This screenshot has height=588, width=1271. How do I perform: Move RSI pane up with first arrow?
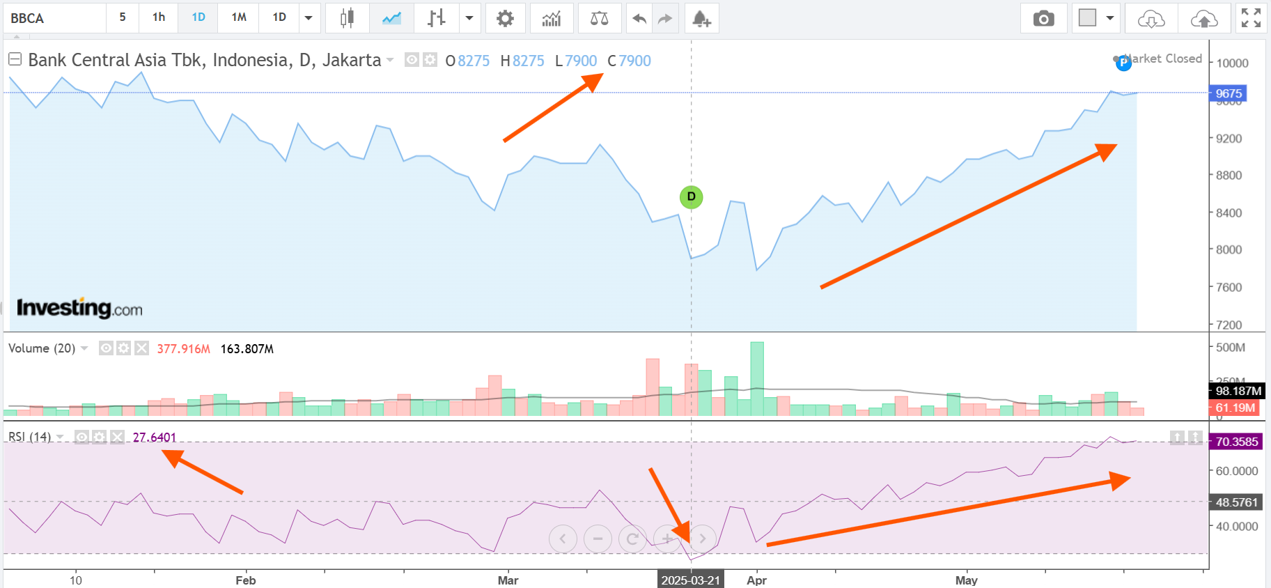(1177, 438)
